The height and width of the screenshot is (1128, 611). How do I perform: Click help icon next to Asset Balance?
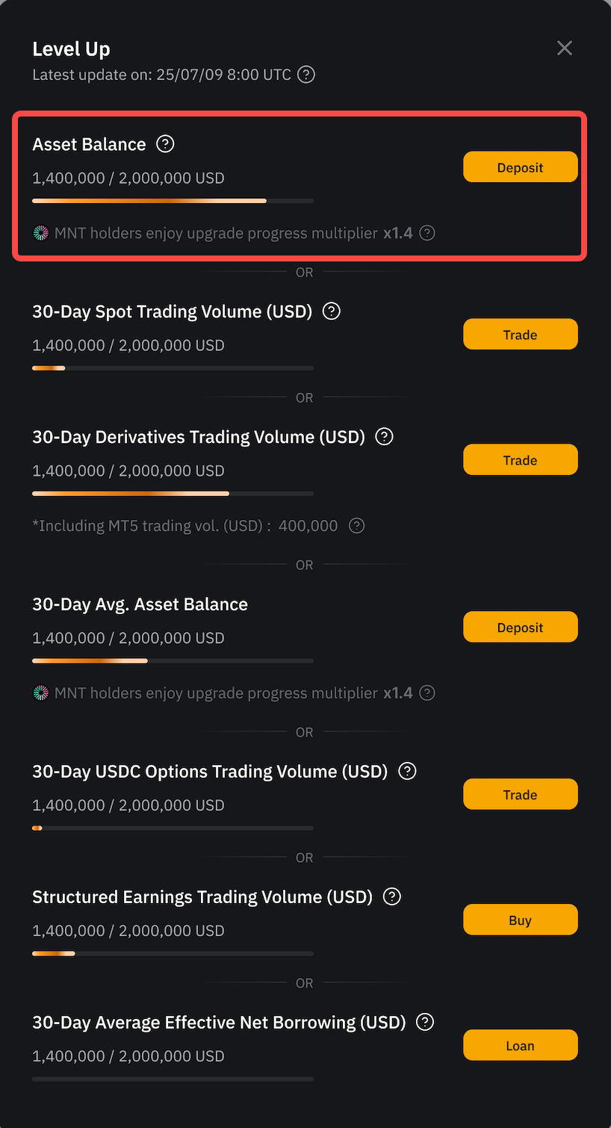tap(165, 144)
